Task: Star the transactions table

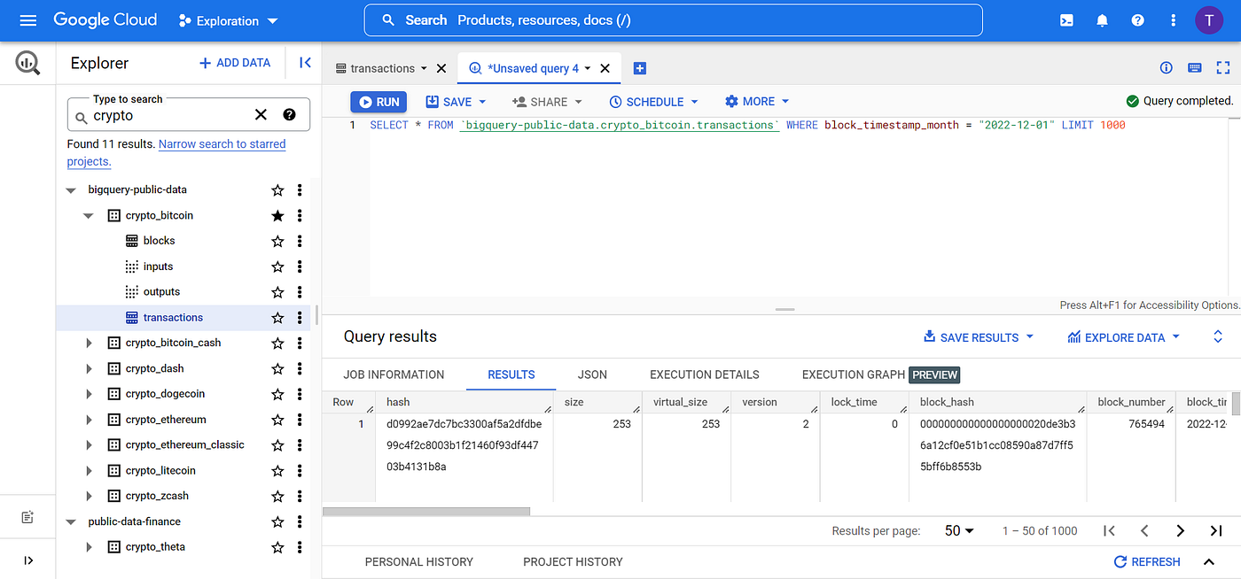Action: pos(277,317)
